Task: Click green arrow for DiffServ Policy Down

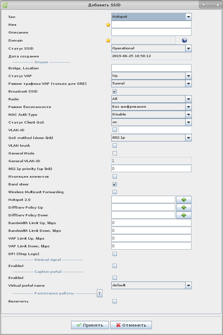Action: [x=184, y=215]
